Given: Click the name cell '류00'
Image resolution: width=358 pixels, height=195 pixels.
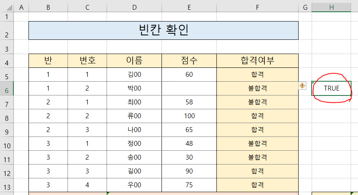Looking at the screenshot, I should pyautogui.click(x=134, y=116).
